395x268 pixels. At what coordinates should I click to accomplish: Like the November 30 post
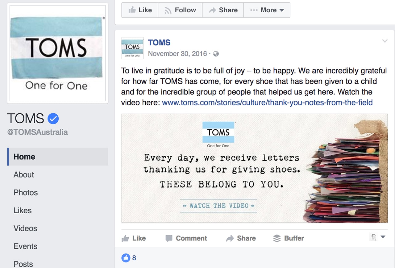[x=134, y=238]
